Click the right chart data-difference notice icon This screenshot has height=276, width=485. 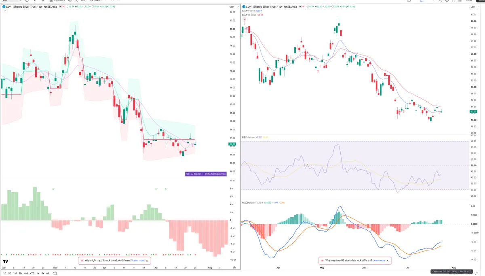(322, 260)
